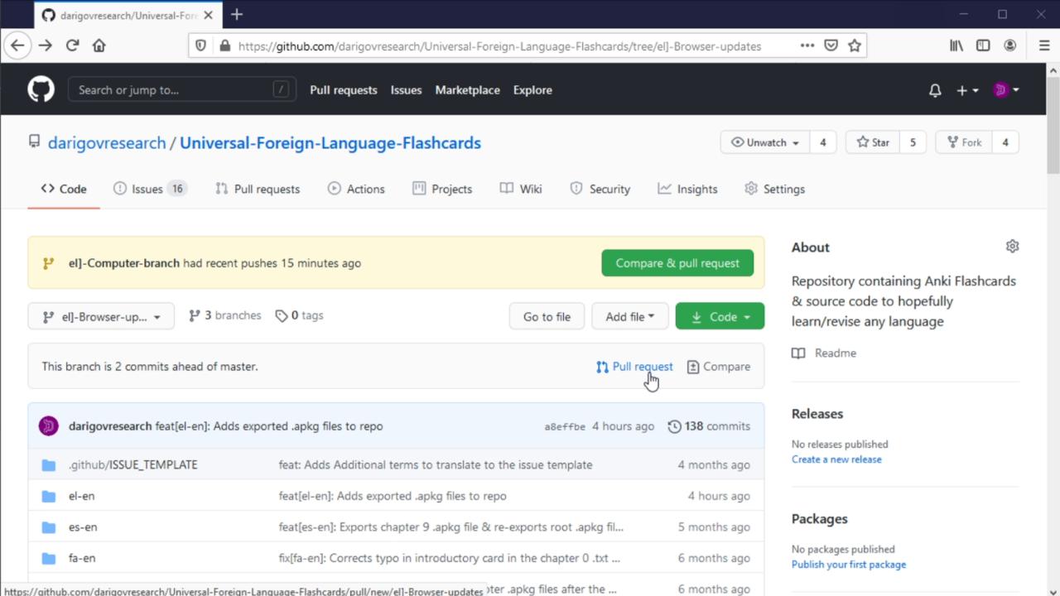This screenshot has width=1060, height=596.
Task: Bookmark this page with the star icon
Action: pos(855,46)
